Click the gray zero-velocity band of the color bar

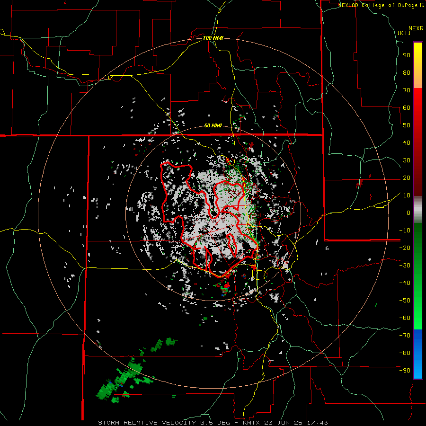click(418, 210)
